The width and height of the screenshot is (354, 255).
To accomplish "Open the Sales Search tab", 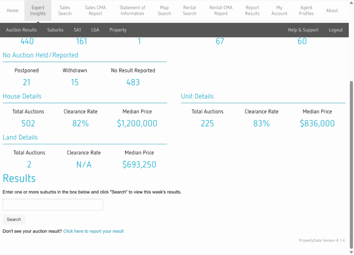I will coord(65,11).
